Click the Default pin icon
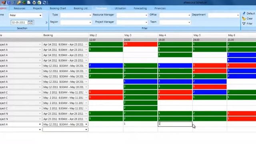The height and width of the screenshot is (144, 256). [x=244, y=13]
